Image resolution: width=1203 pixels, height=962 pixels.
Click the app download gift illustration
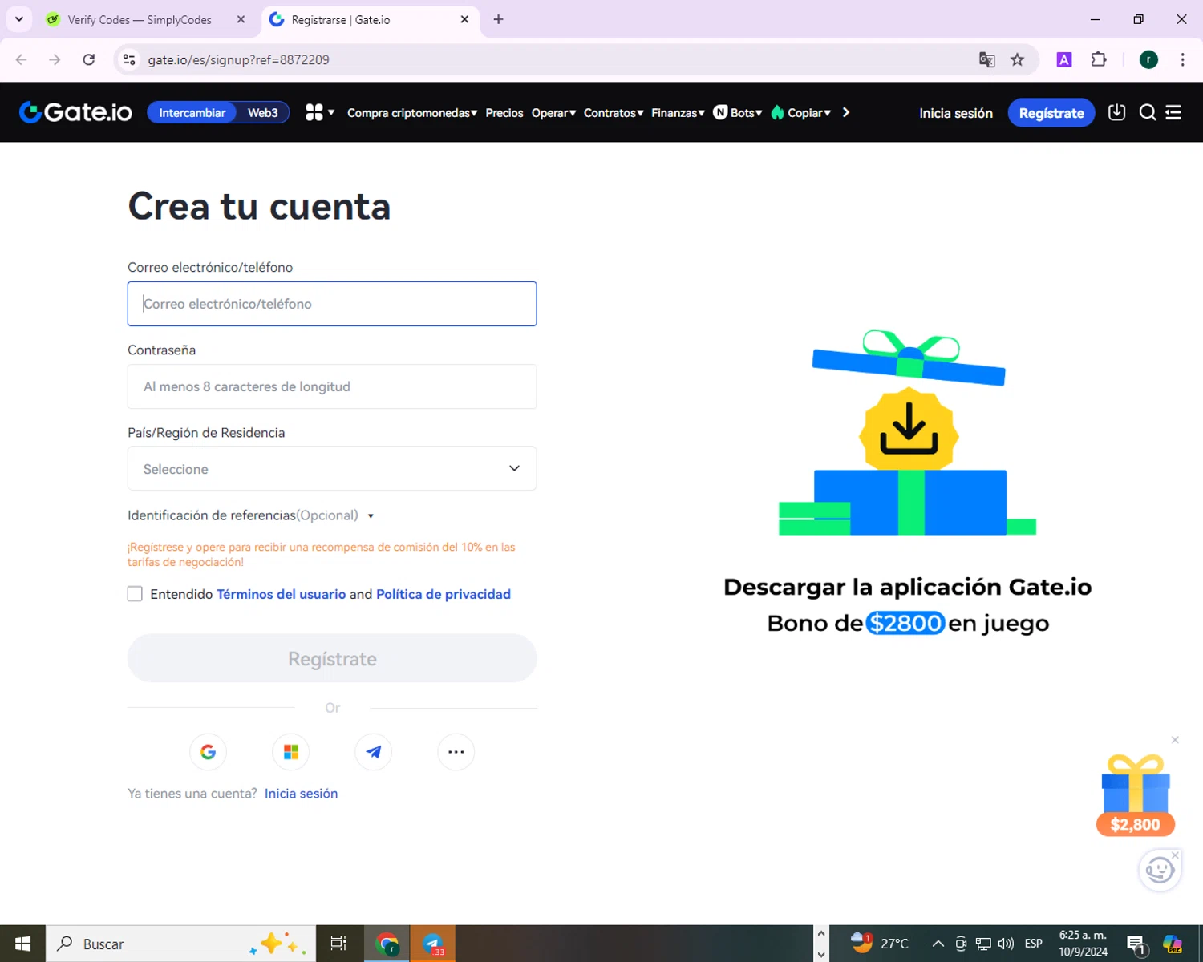[x=908, y=433]
